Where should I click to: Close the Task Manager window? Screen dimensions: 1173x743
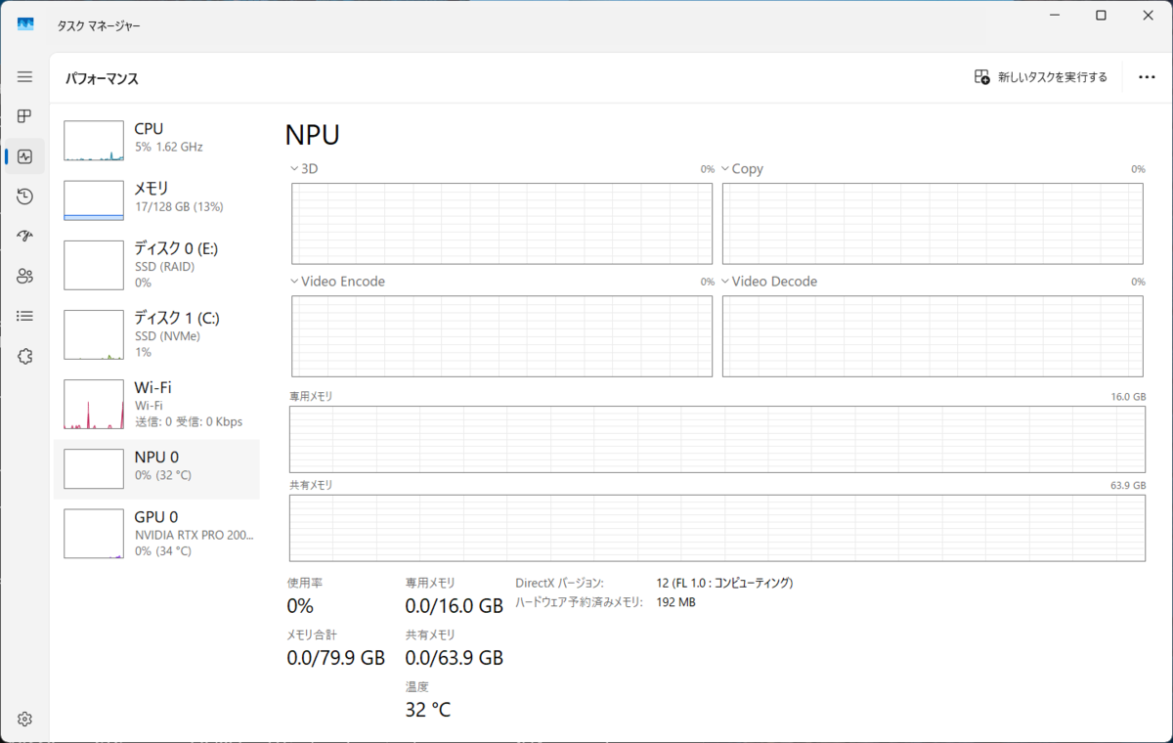[1147, 15]
